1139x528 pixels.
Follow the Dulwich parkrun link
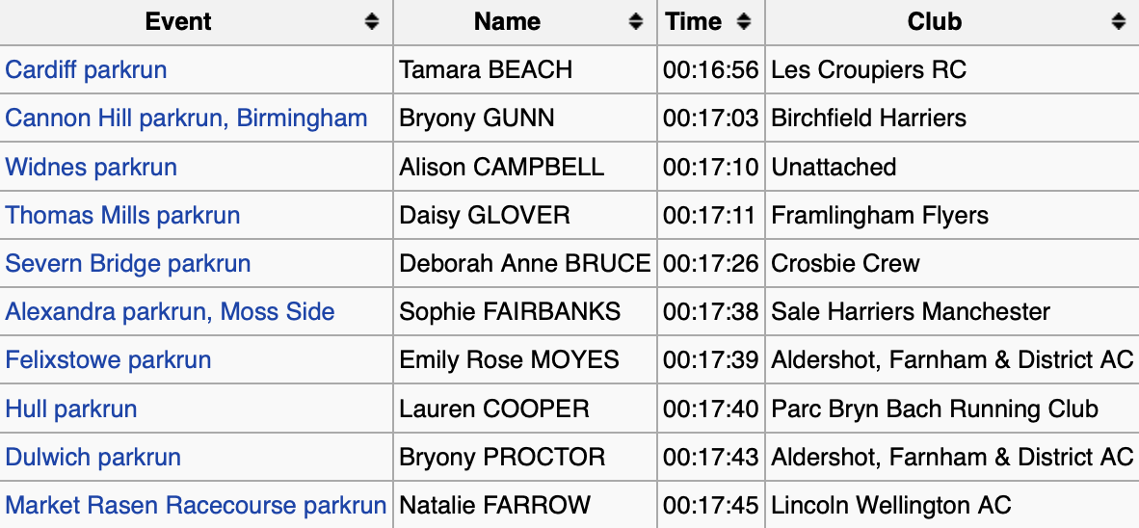(93, 458)
